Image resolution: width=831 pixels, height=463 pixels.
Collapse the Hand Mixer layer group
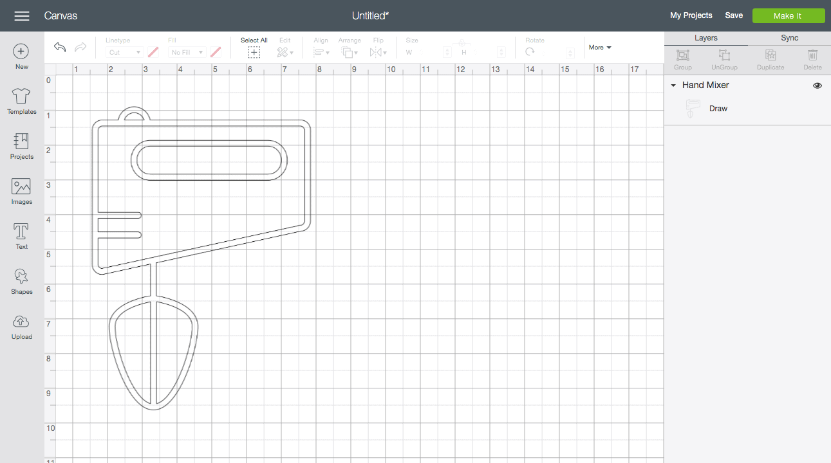click(x=673, y=86)
